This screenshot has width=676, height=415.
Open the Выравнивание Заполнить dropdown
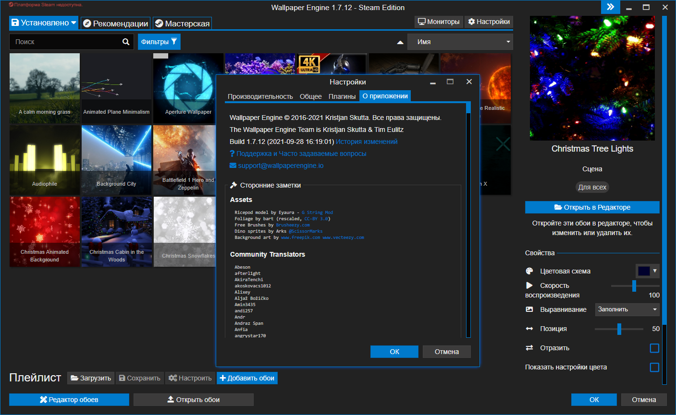click(x=627, y=309)
